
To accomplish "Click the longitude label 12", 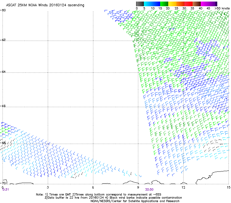I will point(183,187).
